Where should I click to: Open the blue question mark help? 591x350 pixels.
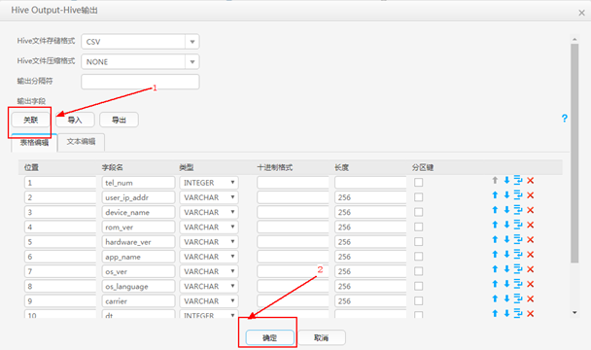(x=564, y=118)
